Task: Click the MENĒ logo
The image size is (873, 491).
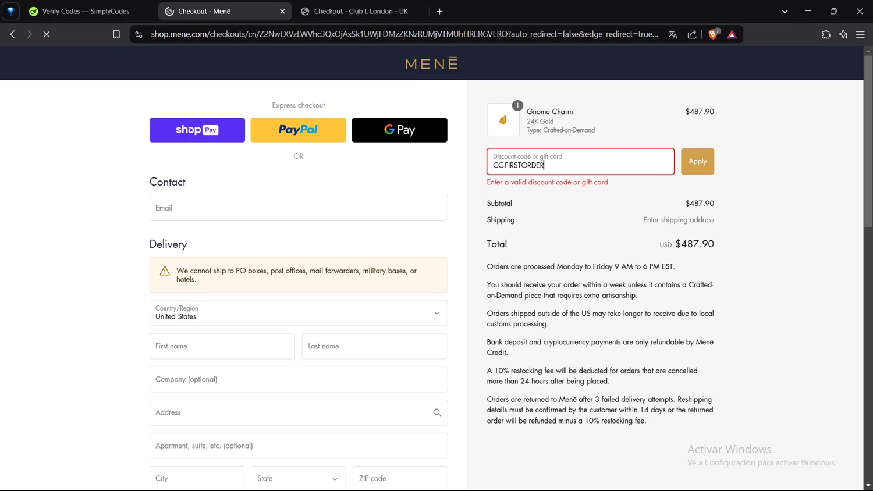Action: click(432, 63)
